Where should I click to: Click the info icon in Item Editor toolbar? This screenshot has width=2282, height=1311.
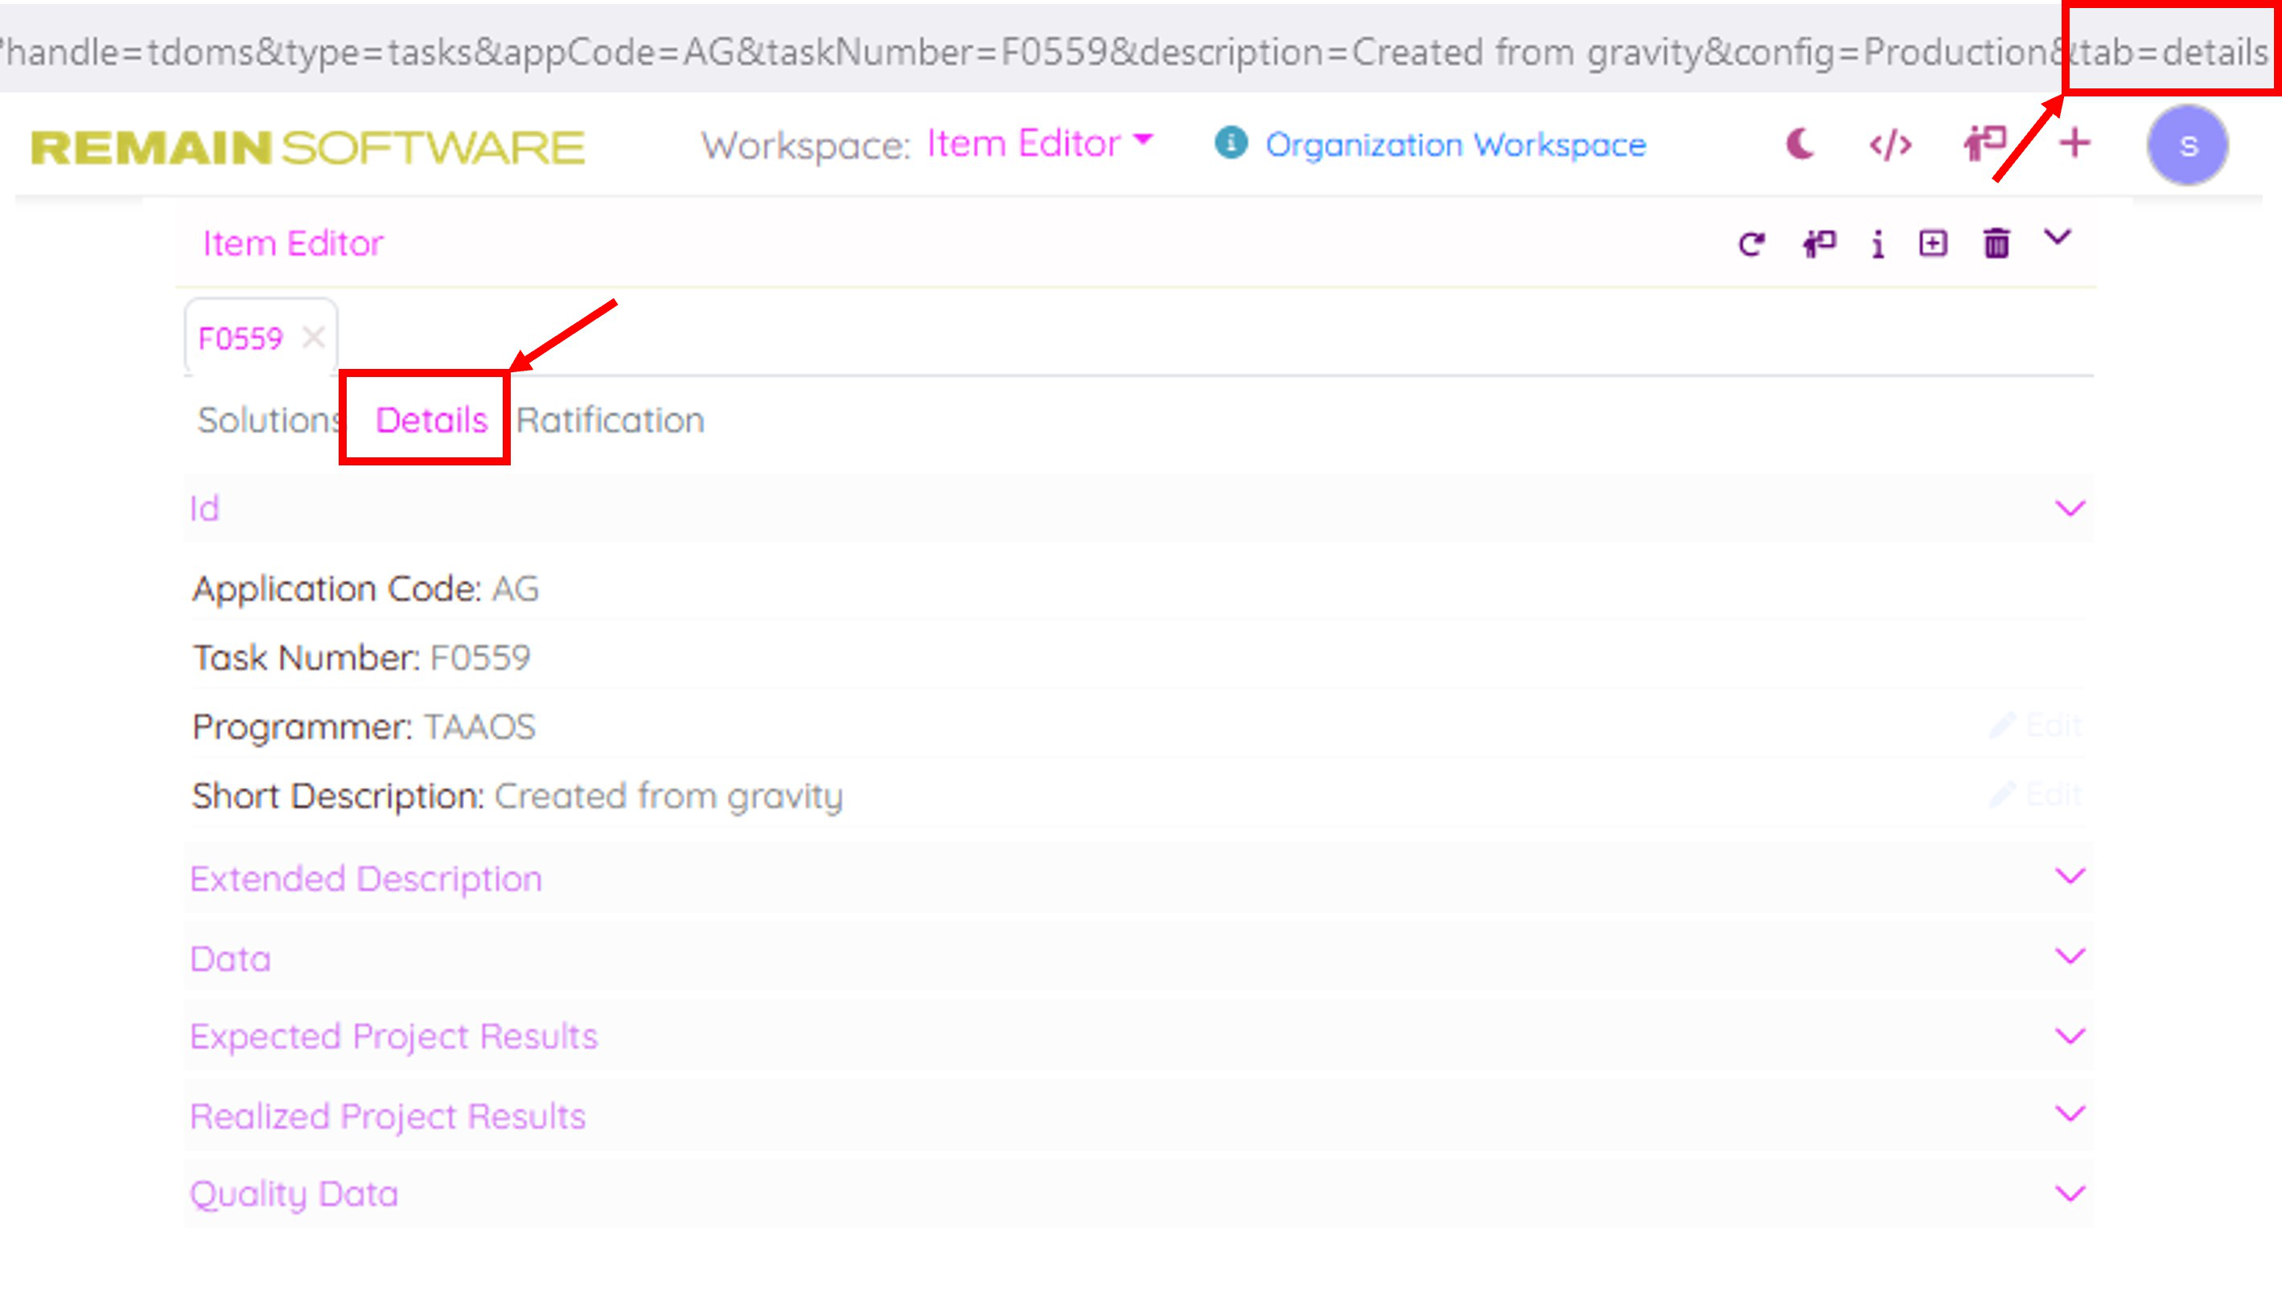click(x=1877, y=244)
